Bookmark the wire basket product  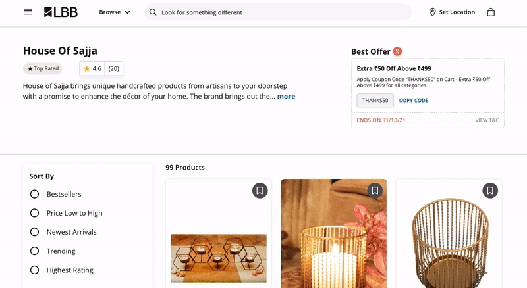[x=489, y=191]
